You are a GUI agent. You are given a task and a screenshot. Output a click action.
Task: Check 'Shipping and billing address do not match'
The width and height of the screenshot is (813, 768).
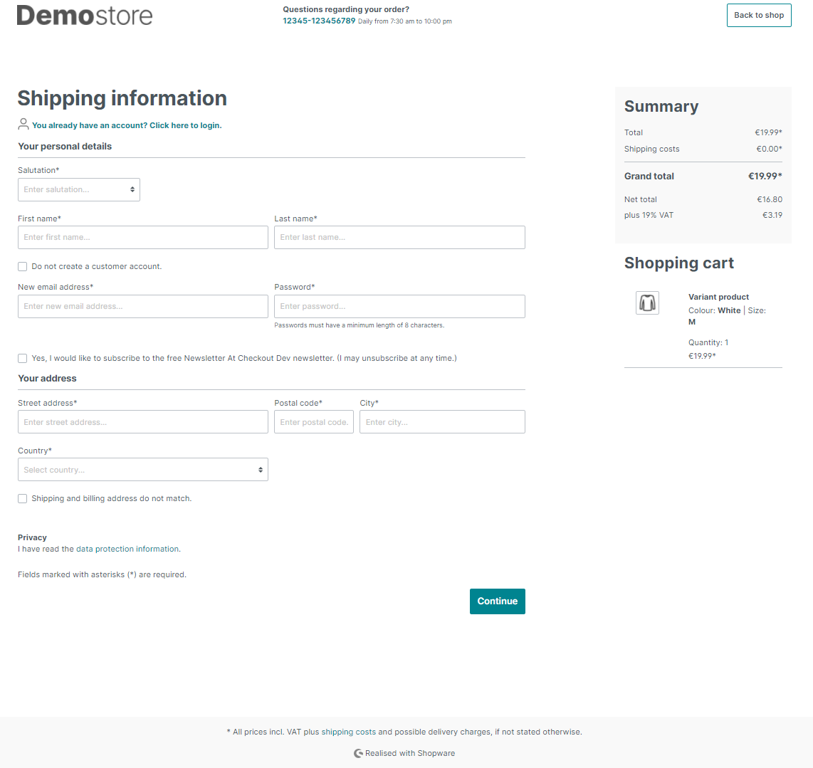point(22,498)
